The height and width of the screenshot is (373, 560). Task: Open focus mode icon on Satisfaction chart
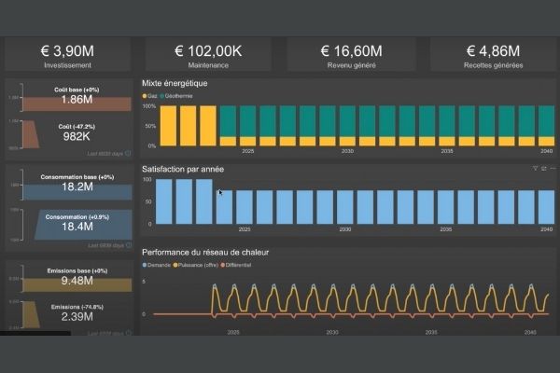click(x=541, y=169)
